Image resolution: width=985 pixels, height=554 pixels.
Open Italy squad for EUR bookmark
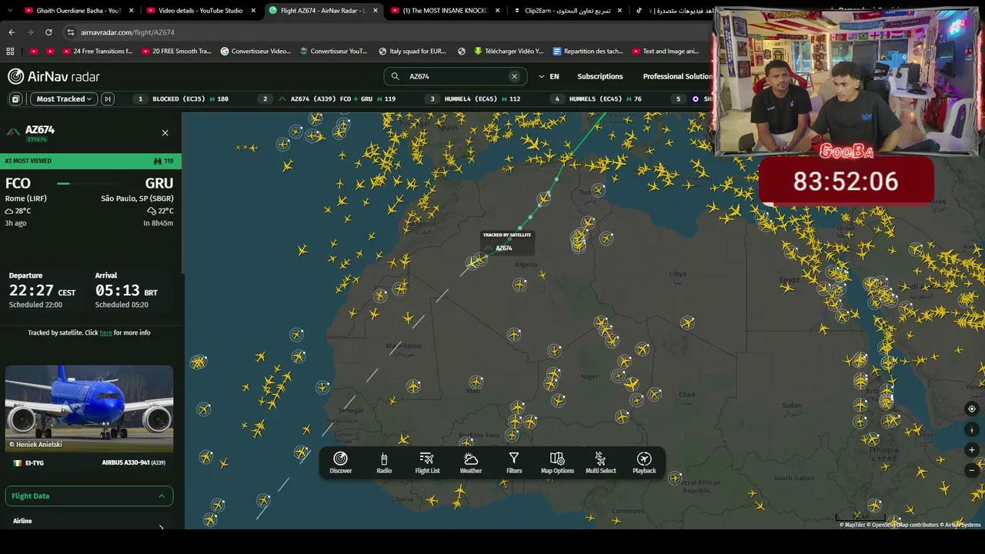[x=412, y=52]
